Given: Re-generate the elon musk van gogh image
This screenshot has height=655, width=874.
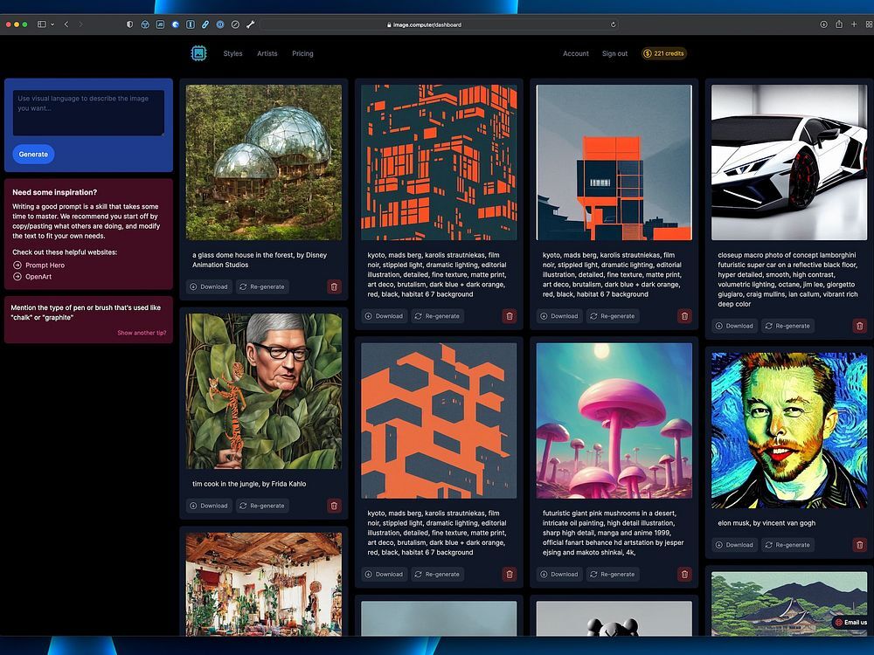Looking at the screenshot, I should 787,545.
